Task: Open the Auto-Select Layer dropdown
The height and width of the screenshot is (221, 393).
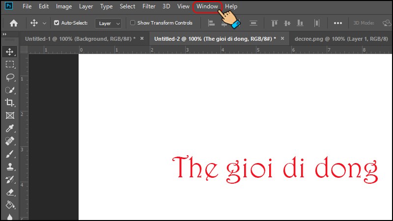Action: pos(108,23)
